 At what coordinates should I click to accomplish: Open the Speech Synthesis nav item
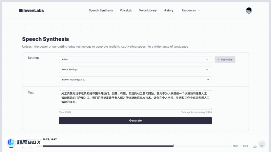[101, 10]
